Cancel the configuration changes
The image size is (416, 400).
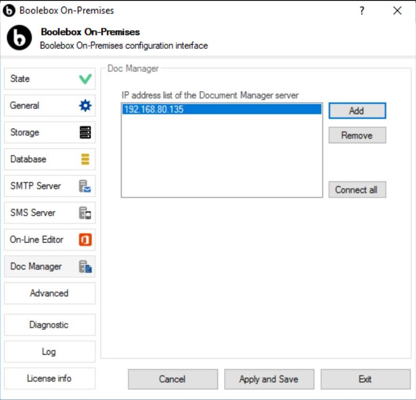(173, 379)
